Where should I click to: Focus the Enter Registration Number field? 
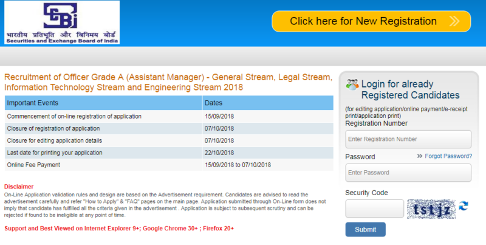[x=408, y=139]
